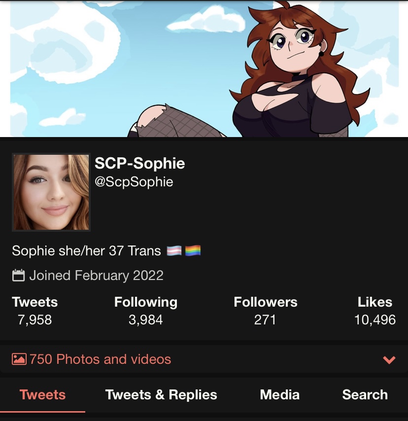
Task: Switch to the Tweets tab
Action: click(43, 395)
